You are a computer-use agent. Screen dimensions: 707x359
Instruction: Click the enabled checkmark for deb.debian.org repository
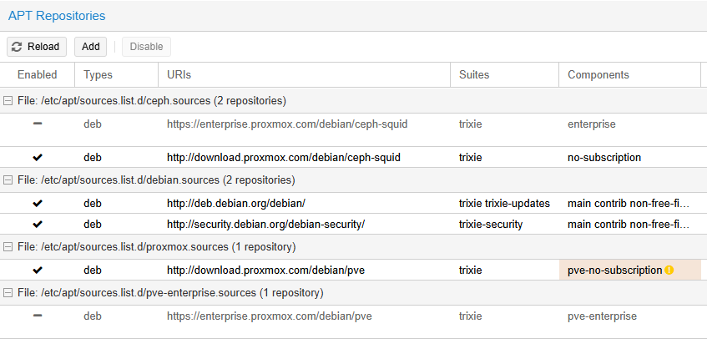point(38,204)
